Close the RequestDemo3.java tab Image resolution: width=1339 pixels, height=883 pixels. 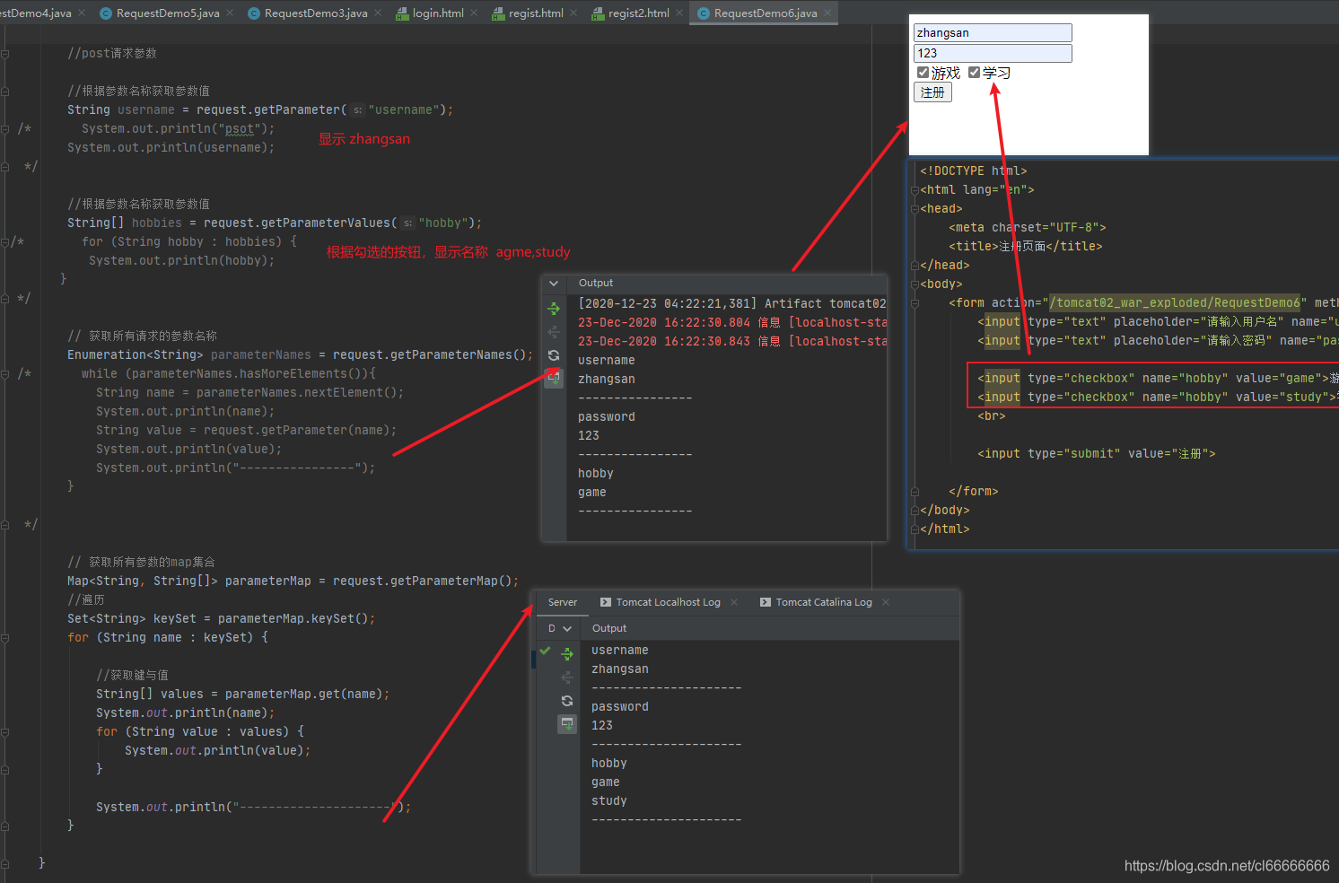[378, 13]
